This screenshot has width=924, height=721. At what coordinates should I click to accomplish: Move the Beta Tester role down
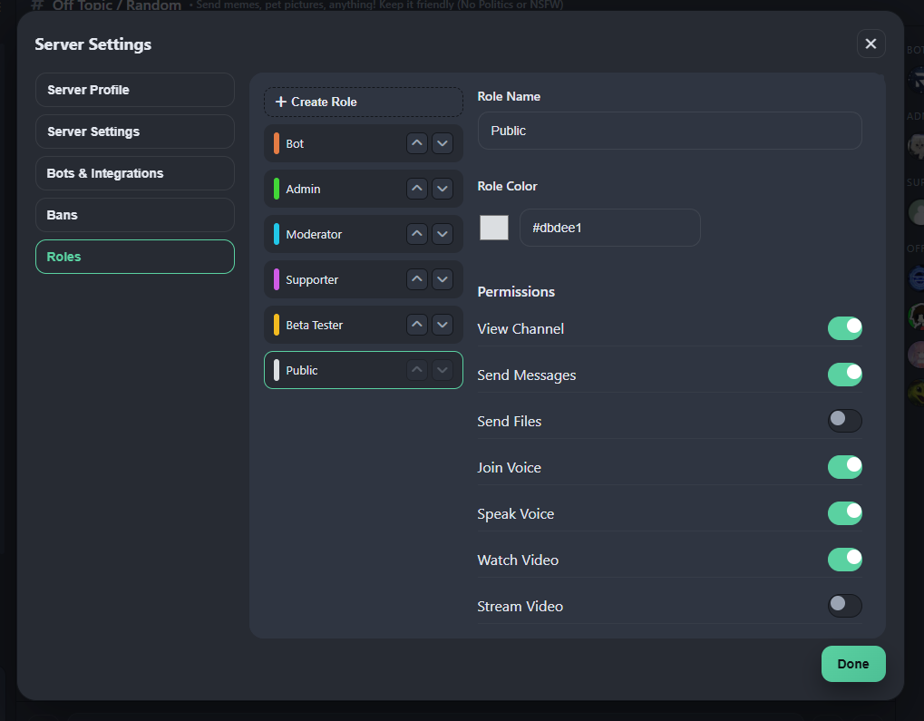[x=442, y=325]
